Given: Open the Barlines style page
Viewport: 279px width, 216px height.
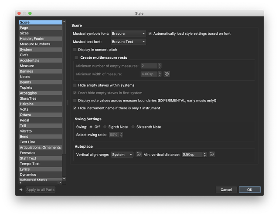Looking at the screenshot, I should click(27, 71).
